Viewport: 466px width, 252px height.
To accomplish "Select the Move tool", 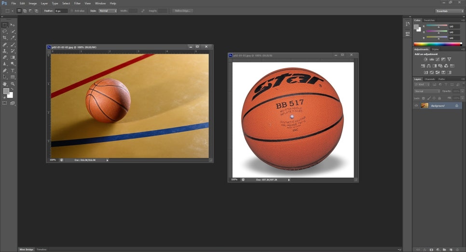I will (x=13, y=25).
